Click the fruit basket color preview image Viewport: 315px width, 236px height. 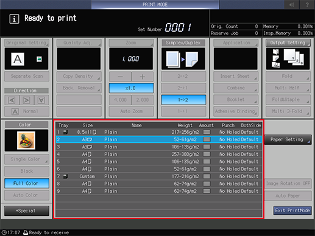26,141
